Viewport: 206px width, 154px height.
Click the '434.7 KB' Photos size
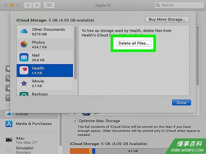39,47
